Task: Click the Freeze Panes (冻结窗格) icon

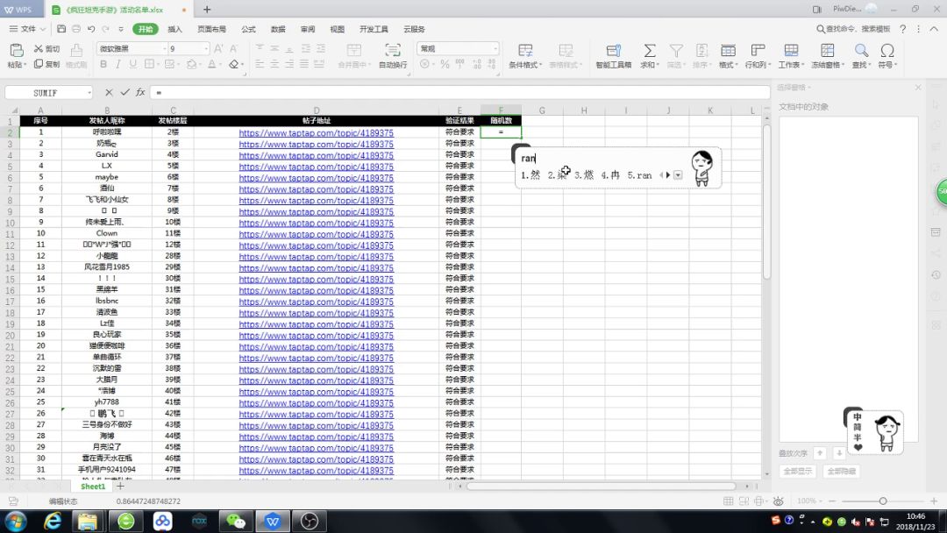Action: point(826,51)
